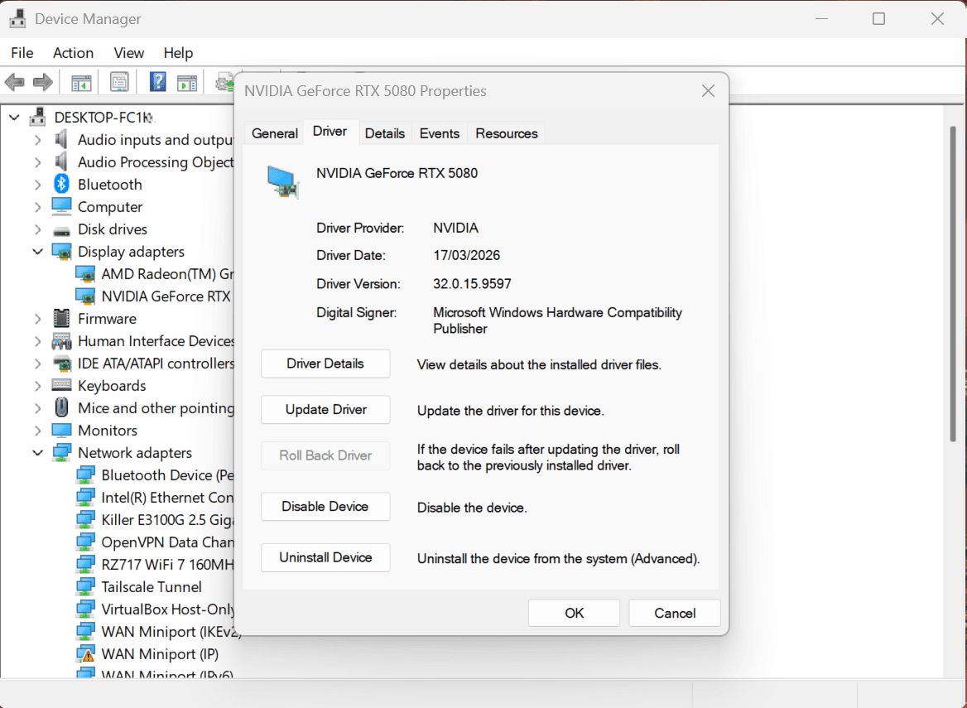Viewport: 967px width, 708px height.
Task: Switch to the General tab
Action: 274,133
